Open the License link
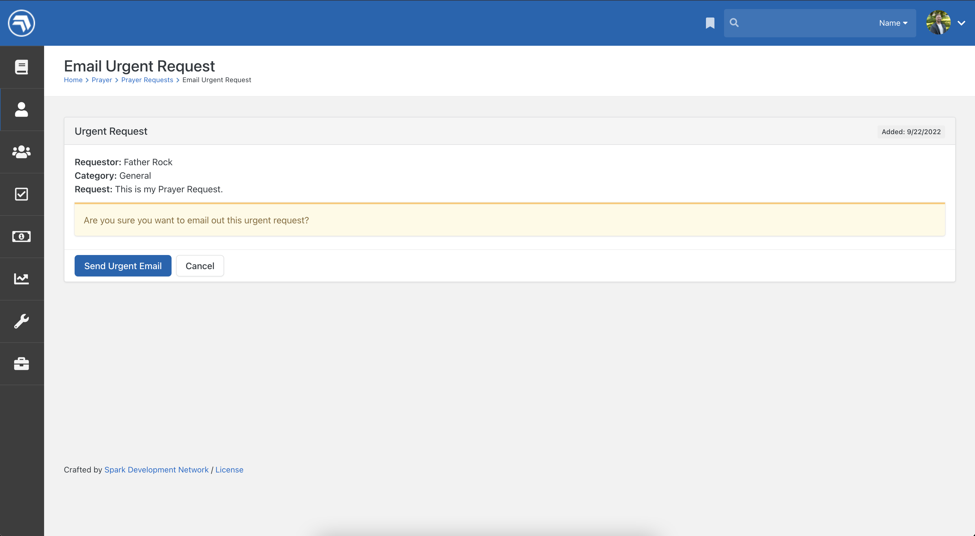This screenshot has height=536, width=975. tap(229, 469)
